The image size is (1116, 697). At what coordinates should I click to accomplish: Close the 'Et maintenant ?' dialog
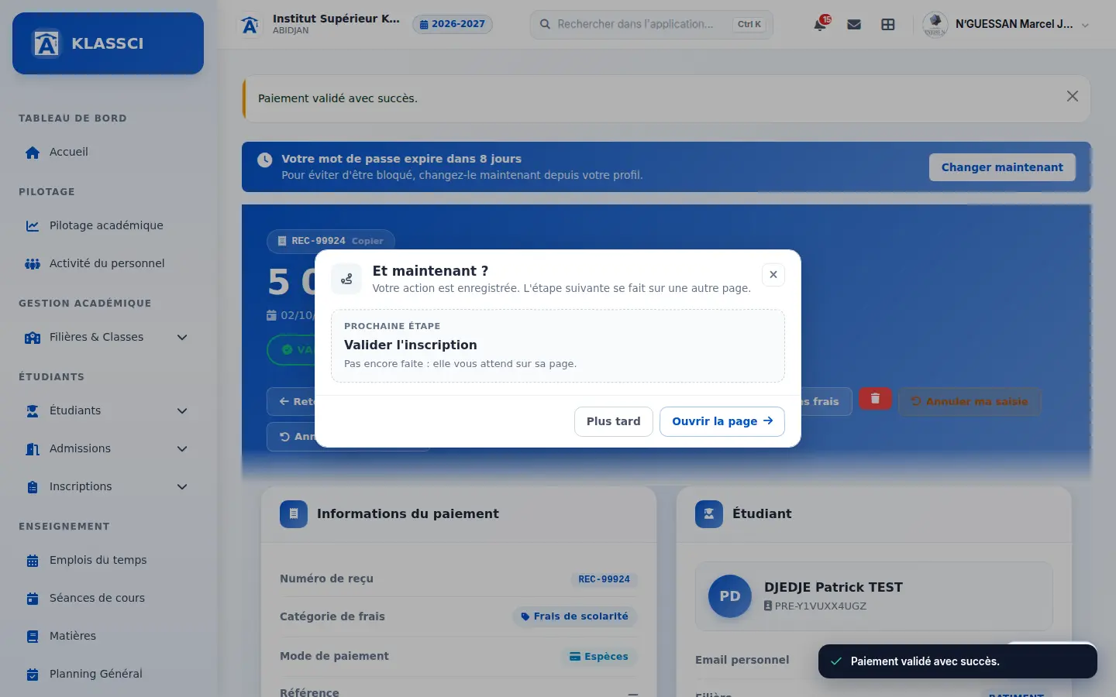tap(773, 274)
